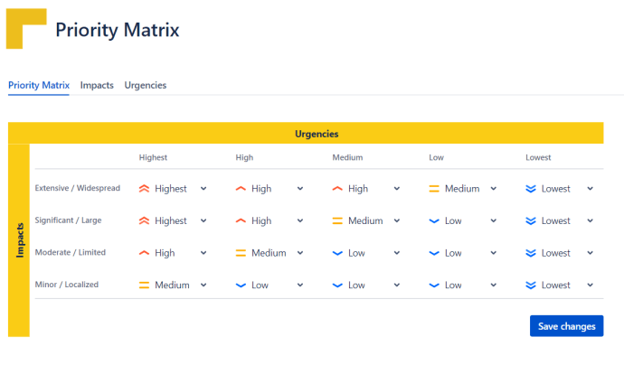Click Low priority icon in Moderate/Medium cell

[337, 253]
